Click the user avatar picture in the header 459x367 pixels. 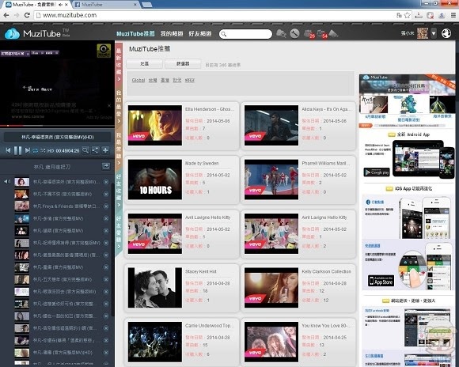coord(423,33)
